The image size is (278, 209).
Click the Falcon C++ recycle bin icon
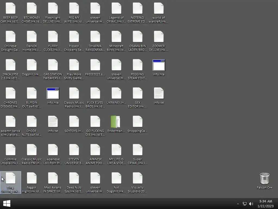click(x=264, y=178)
